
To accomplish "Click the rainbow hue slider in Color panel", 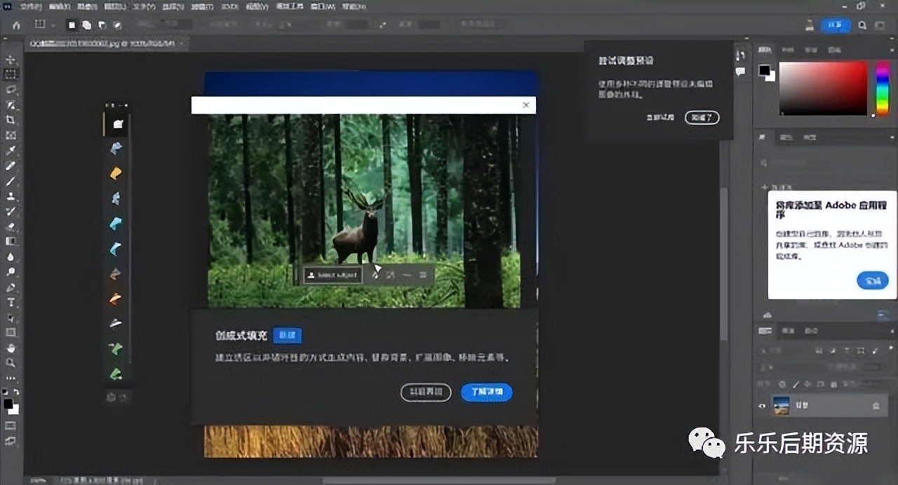I will pyautogui.click(x=882, y=88).
